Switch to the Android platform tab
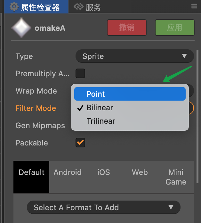The width and height of the screenshot is (201, 223). click(x=68, y=172)
